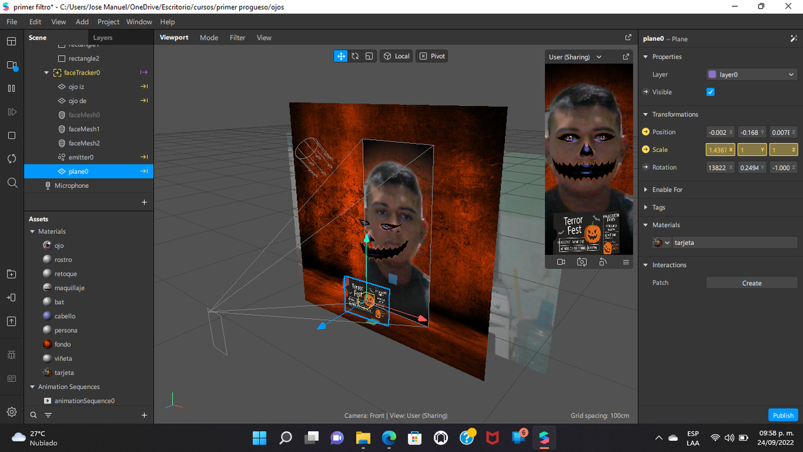
Task: Open the viewport Mode menu
Action: coord(209,38)
